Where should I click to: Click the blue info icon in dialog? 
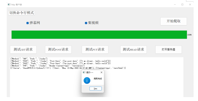87,81
